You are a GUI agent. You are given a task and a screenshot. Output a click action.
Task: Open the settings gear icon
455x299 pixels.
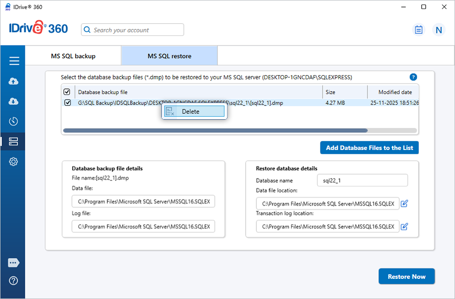point(14,162)
